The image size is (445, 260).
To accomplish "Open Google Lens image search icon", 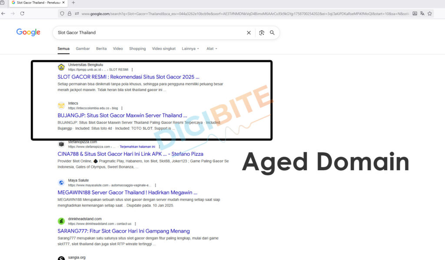I will 262,33.
